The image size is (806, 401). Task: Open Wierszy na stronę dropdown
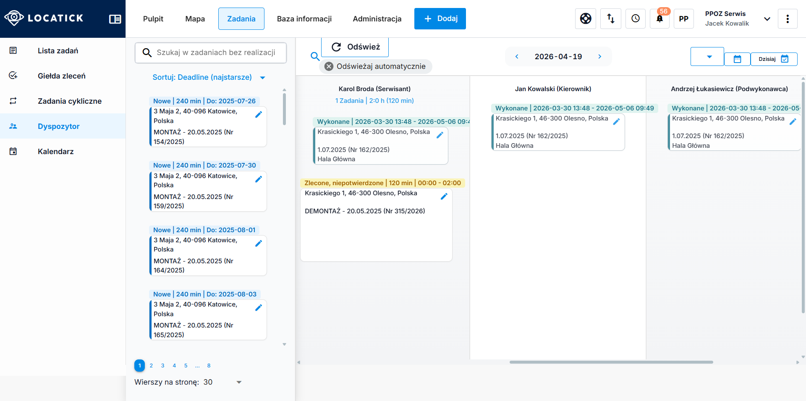tap(222, 382)
